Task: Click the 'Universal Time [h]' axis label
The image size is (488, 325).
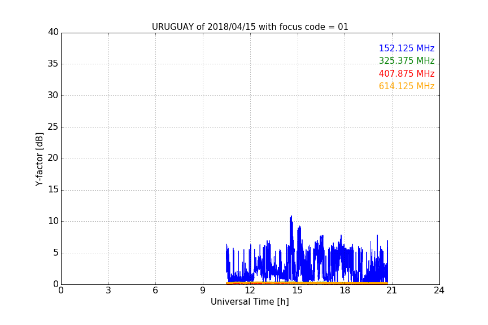Action: pos(250,302)
